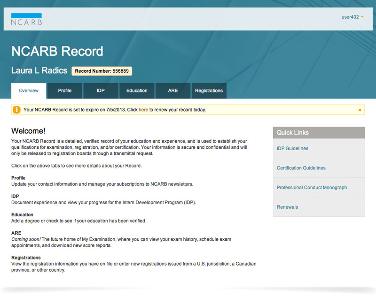Screen dimensions: 376x297
Task: Click the NCARB logo
Action: (26, 19)
